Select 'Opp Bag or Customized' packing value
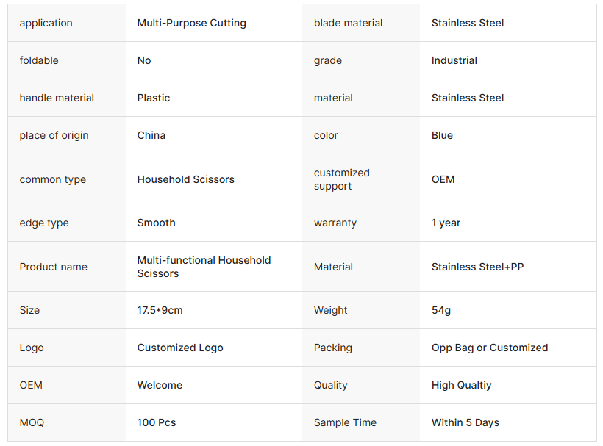The height and width of the screenshot is (446, 603). coord(489,348)
